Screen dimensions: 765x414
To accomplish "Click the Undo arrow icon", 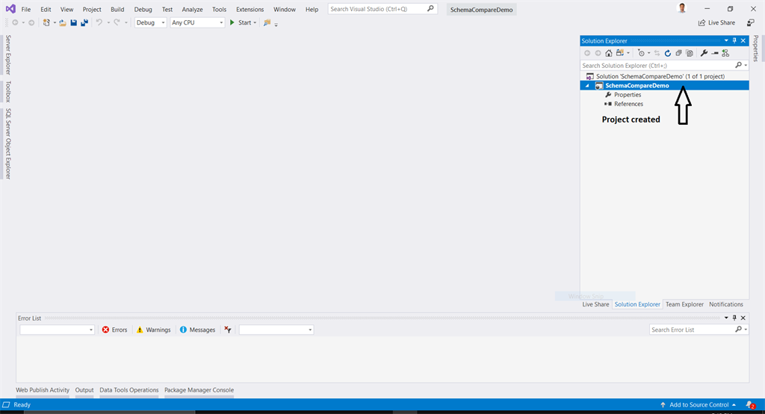I will click(x=99, y=22).
